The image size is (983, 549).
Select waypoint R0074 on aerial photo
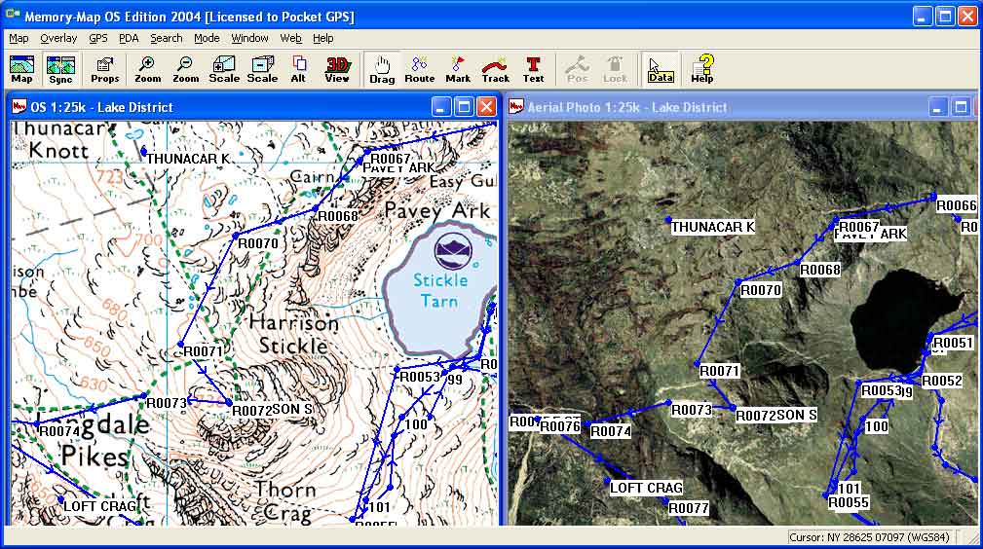click(611, 431)
